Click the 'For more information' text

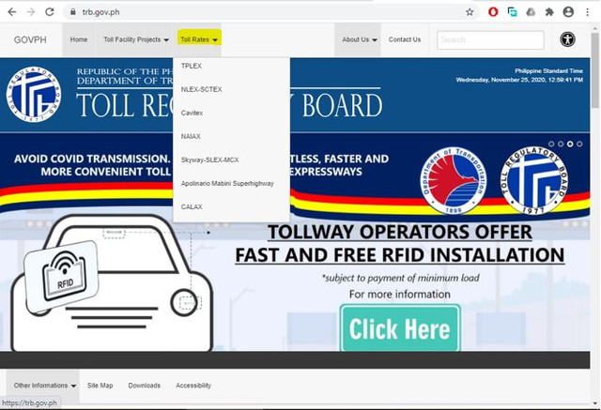[x=399, y=294]
